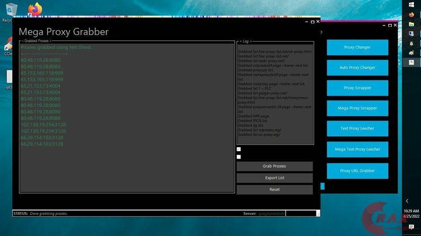The width and height of the screenshot is (421, 236).
Task: Open the Action Center notifications icon
Action: pos(412,227)
